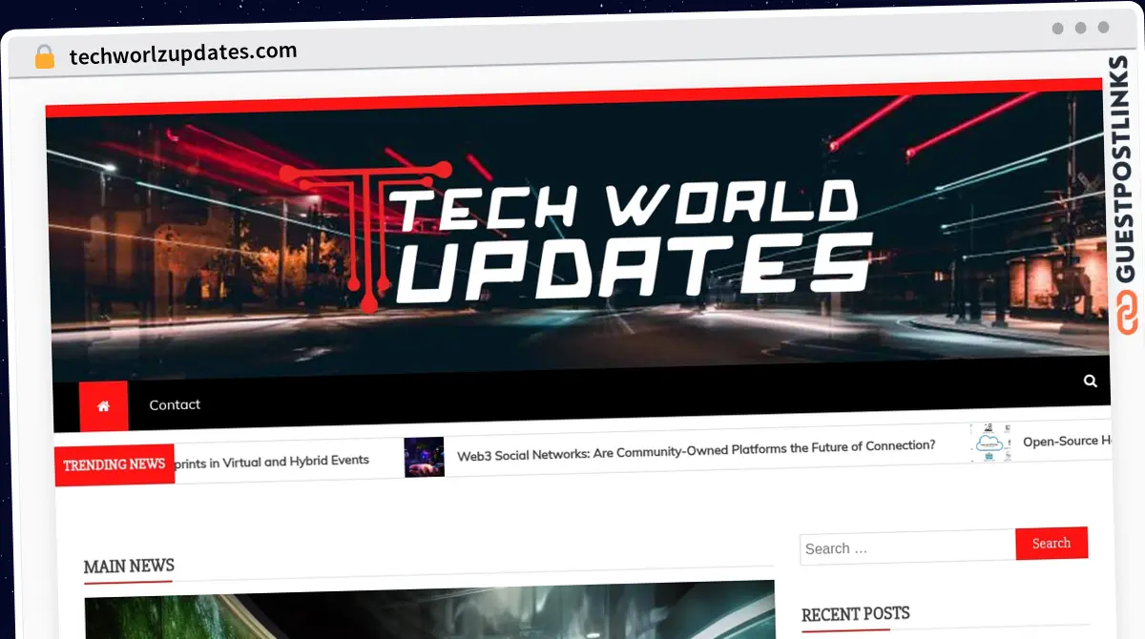Click the padlock icon beside the URL
The height and width of the screenshot is (639, 1145).
coord(44,57)
